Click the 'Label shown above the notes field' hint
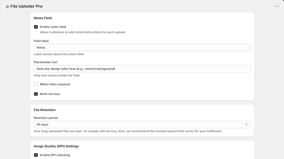284x159 pixels. pyautogui.click(x=59, y=54)
